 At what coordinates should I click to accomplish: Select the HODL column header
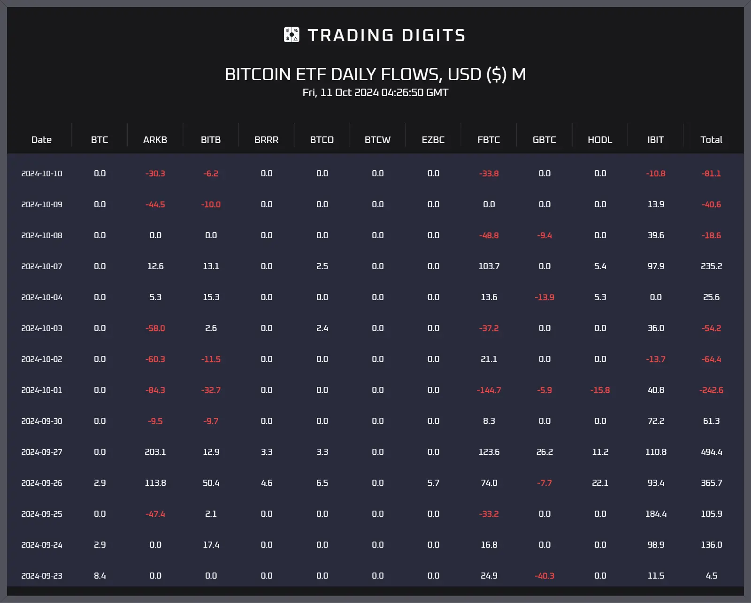(600, 140)
